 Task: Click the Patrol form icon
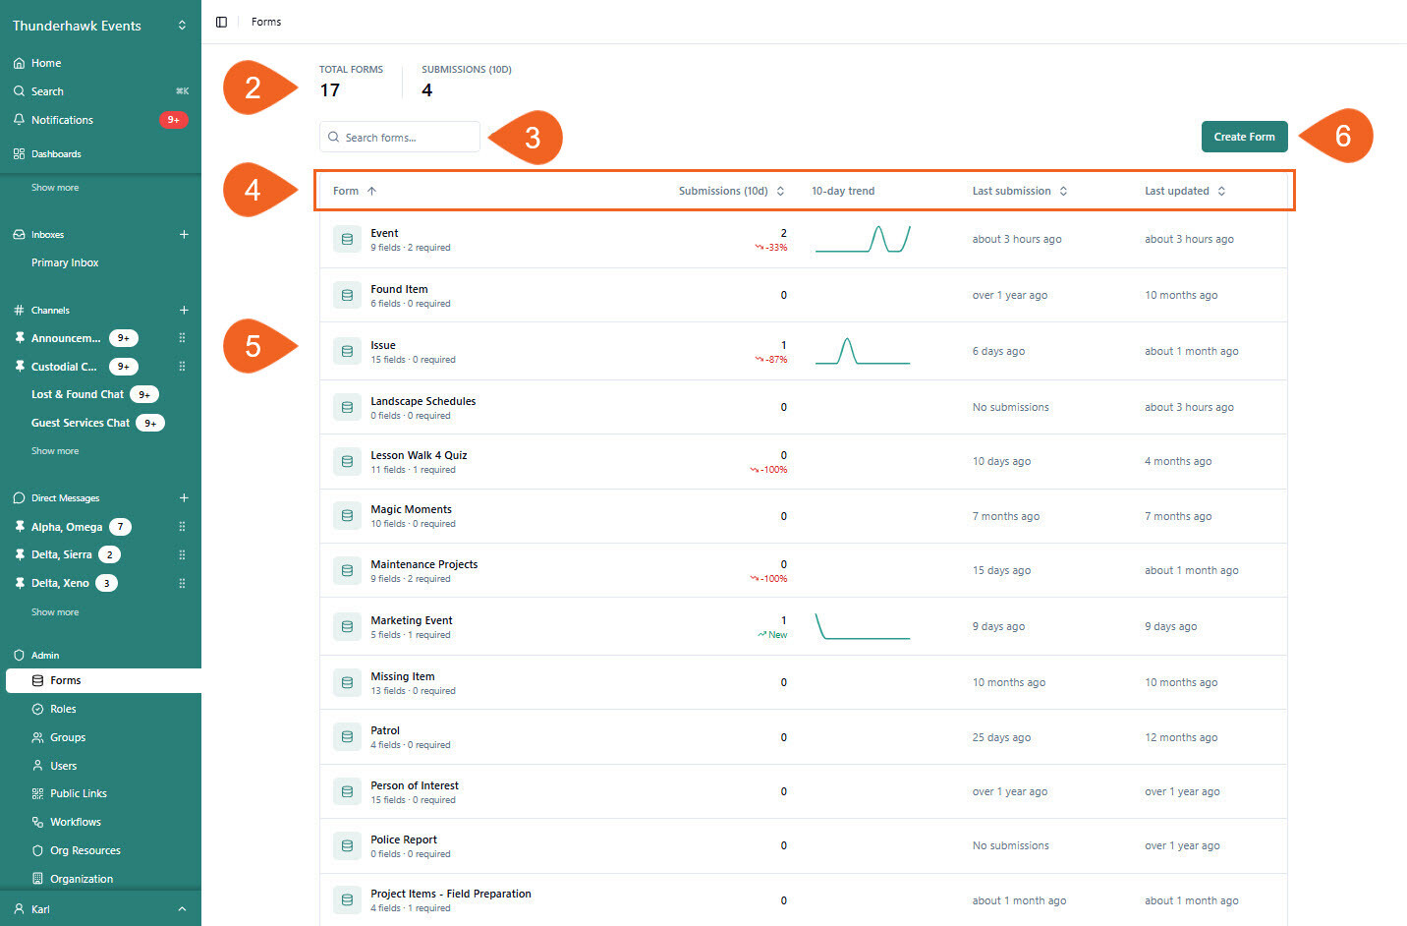click(347, 737)
